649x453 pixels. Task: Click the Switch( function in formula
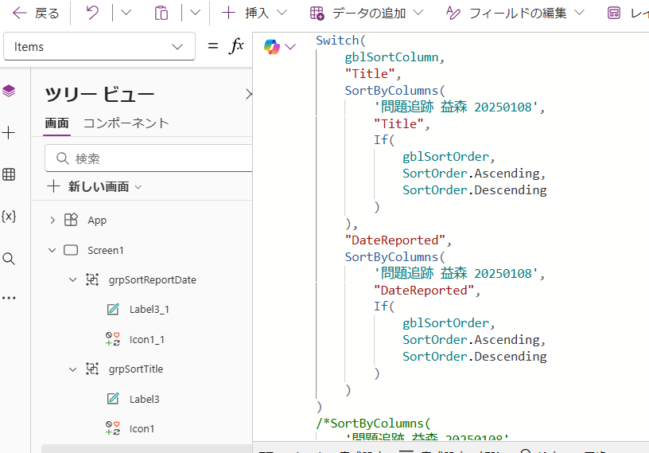(340, 40)
